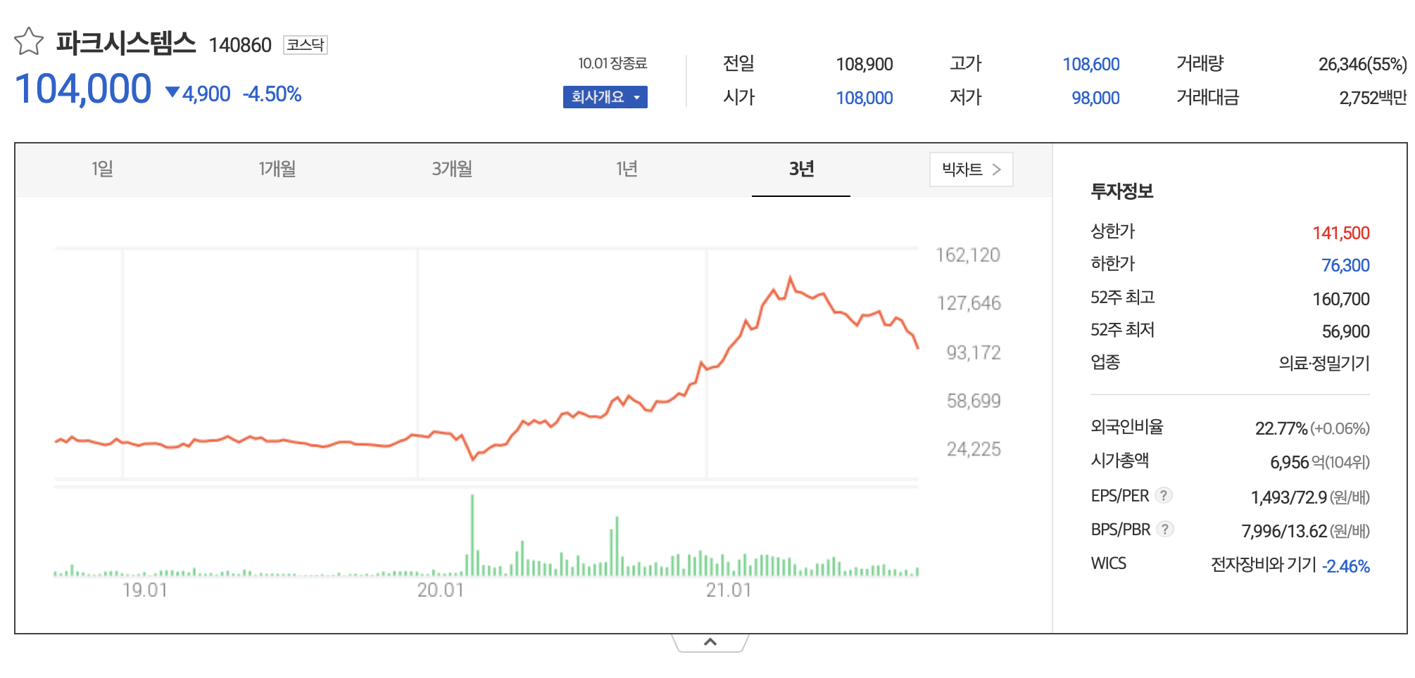Click the 코스닥 market badge
The image size is (1415, 678).
tap(306, 44)
